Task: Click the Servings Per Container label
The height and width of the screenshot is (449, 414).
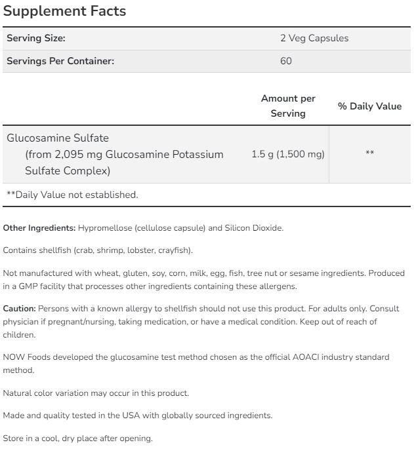Action: (60, 61)
